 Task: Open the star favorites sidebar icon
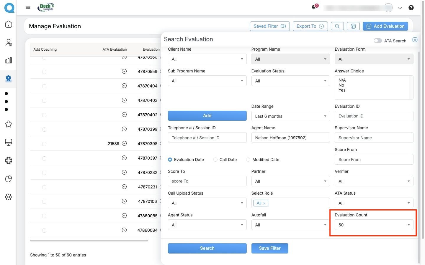coord(9,124)
